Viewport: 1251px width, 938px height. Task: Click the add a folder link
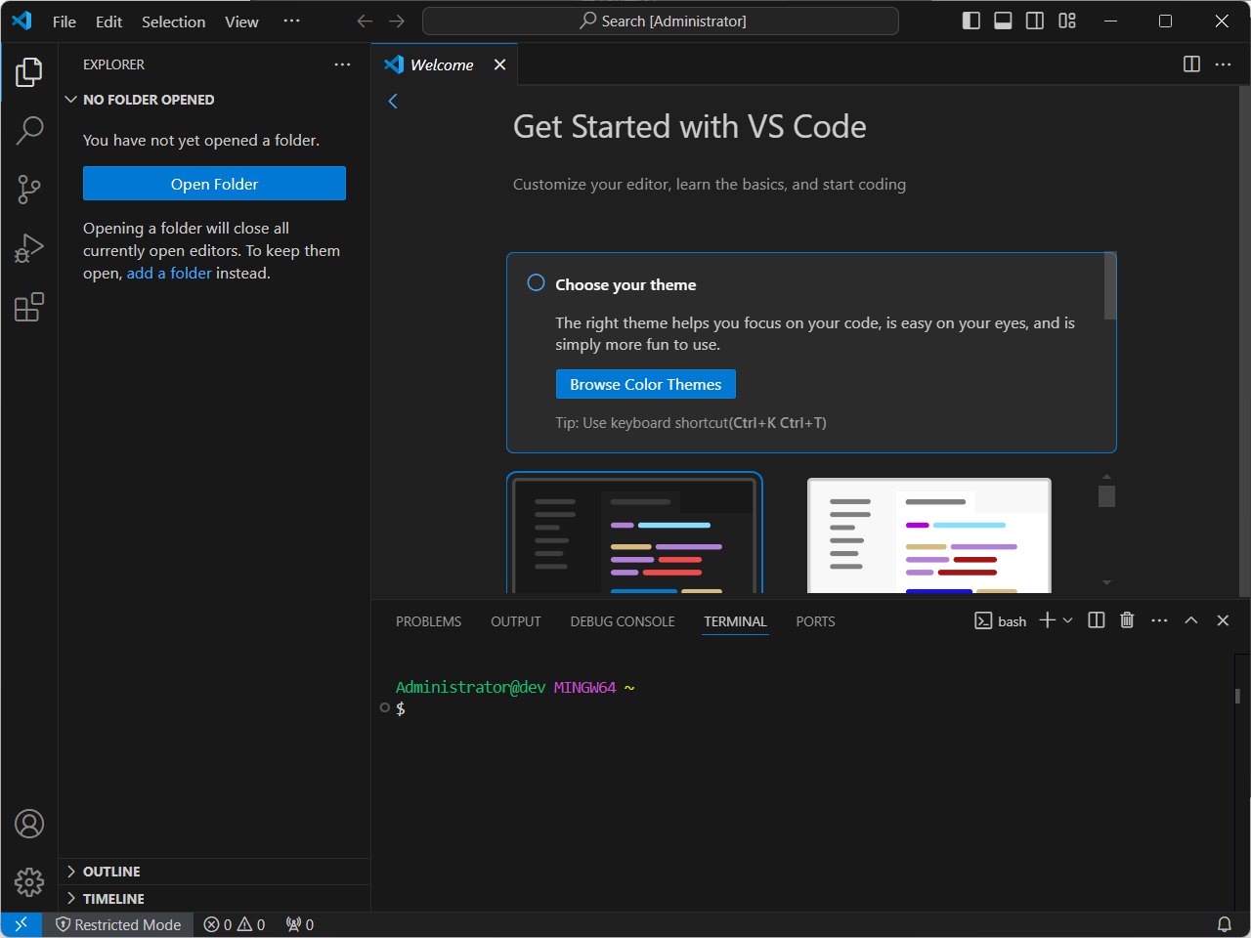[169, 273]
